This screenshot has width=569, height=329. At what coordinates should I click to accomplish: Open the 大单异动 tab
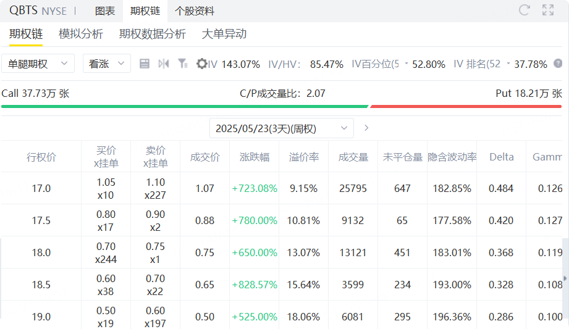(x=224, y=34)
